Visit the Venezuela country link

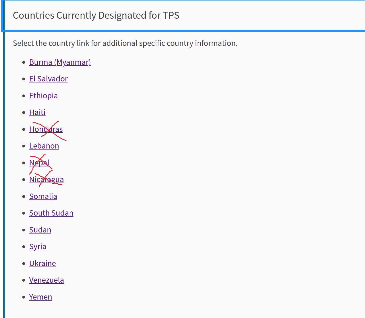point(47,280)
